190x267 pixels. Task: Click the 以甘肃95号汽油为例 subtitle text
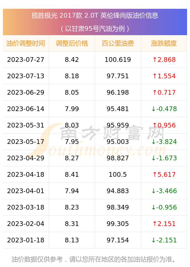[x=95, y=29]
